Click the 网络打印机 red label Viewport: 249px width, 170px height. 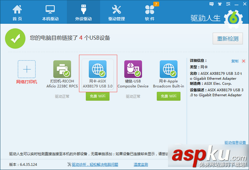coord(27,82)
